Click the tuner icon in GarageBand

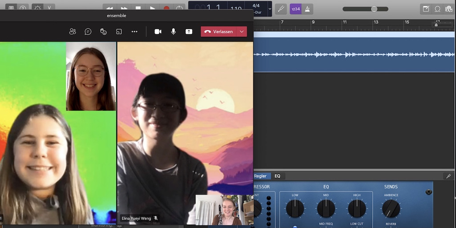pos(281,9)
